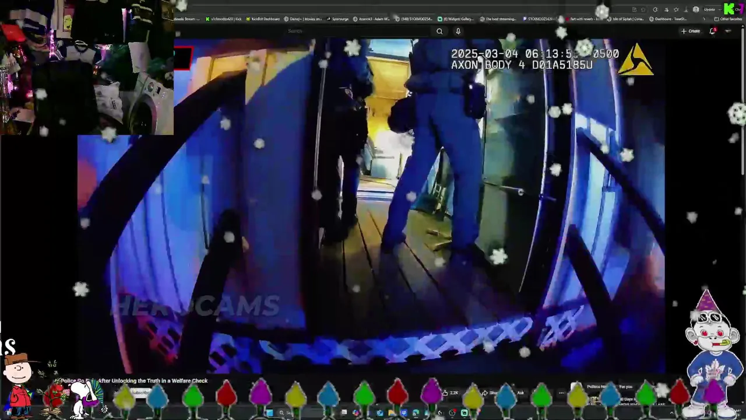The image size is (746, 420).
Task: Open the Disney+ Movies bookmark
Action: [302, 19]
